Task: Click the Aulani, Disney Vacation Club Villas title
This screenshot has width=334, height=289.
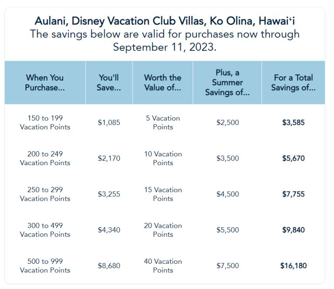Action: click(165, 21)
